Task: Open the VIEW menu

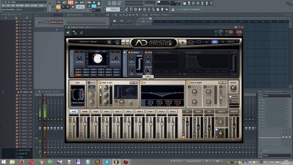Action: click(x=27, y=5)
